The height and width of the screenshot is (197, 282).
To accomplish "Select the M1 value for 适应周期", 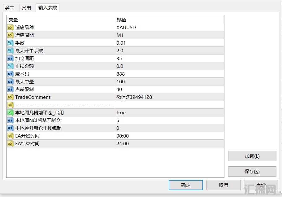I will (x=169, y=35).
